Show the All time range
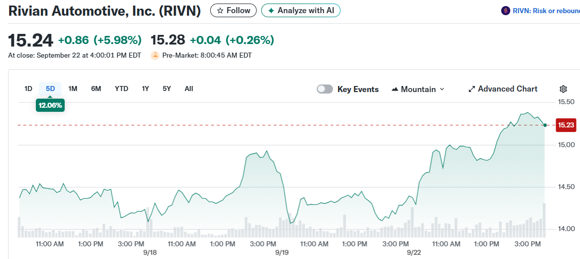Image resolution: width=580 pixels, height=259 pixels. click(x=188, y=89)
